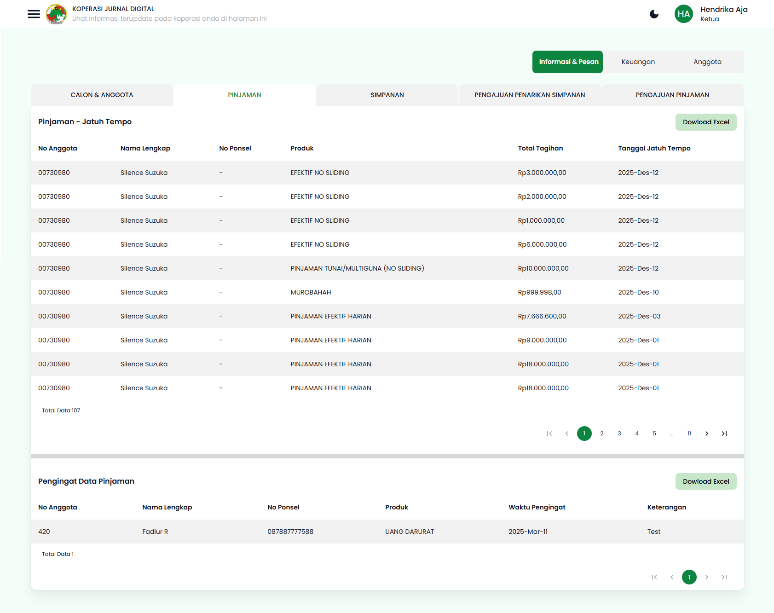The width and height of the screenshot is (774, 613).
Task: Switch to the Keuangan tab
Action: point(638,61)
